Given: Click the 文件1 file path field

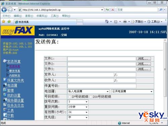Looking at the screenshot, I should 101,59.
